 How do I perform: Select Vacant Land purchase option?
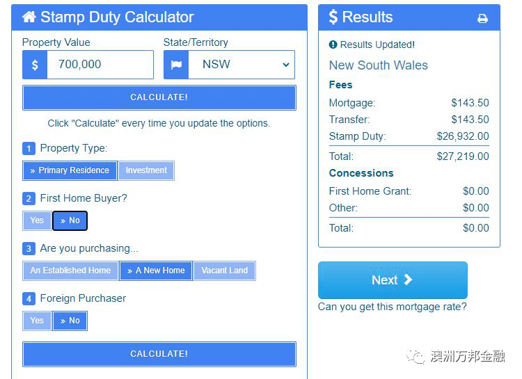(224, 271)
